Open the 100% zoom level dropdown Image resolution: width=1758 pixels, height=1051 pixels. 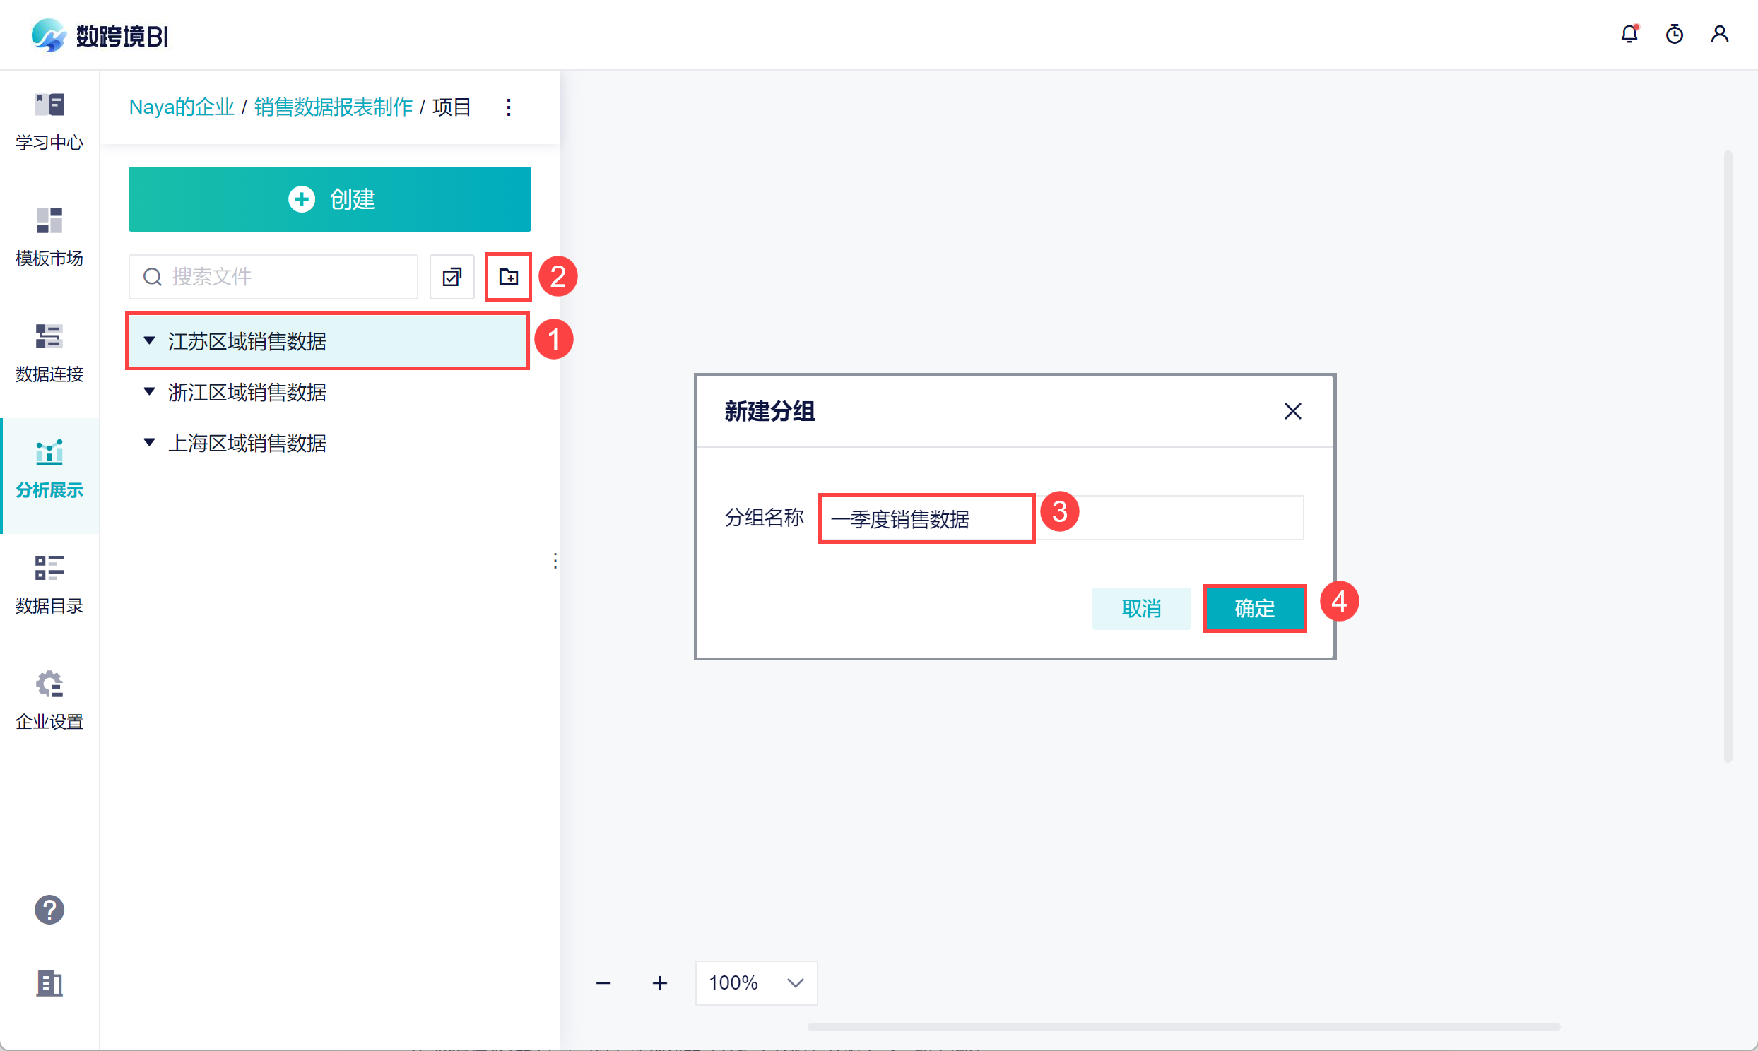coord(756,983)
